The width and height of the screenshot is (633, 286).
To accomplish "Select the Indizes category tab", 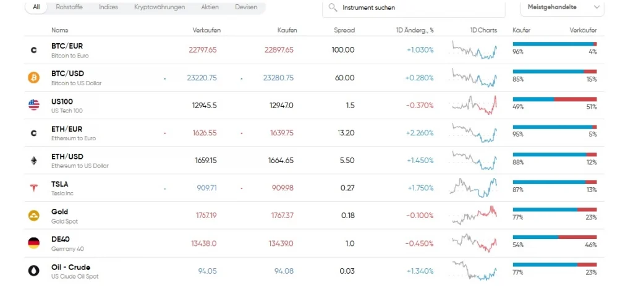I will 108,7.
